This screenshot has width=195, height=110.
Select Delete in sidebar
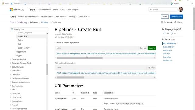(x=21, y=40)
